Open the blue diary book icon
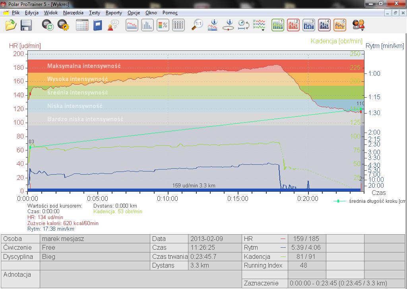This screenshot has height=289, width=407. pyautogui.click(x=98, y=25)
